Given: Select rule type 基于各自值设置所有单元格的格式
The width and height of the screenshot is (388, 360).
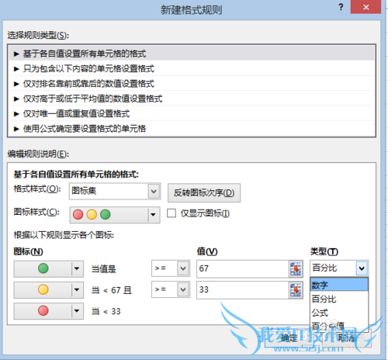Looking at the screenshot, I should tap(192, 54).
